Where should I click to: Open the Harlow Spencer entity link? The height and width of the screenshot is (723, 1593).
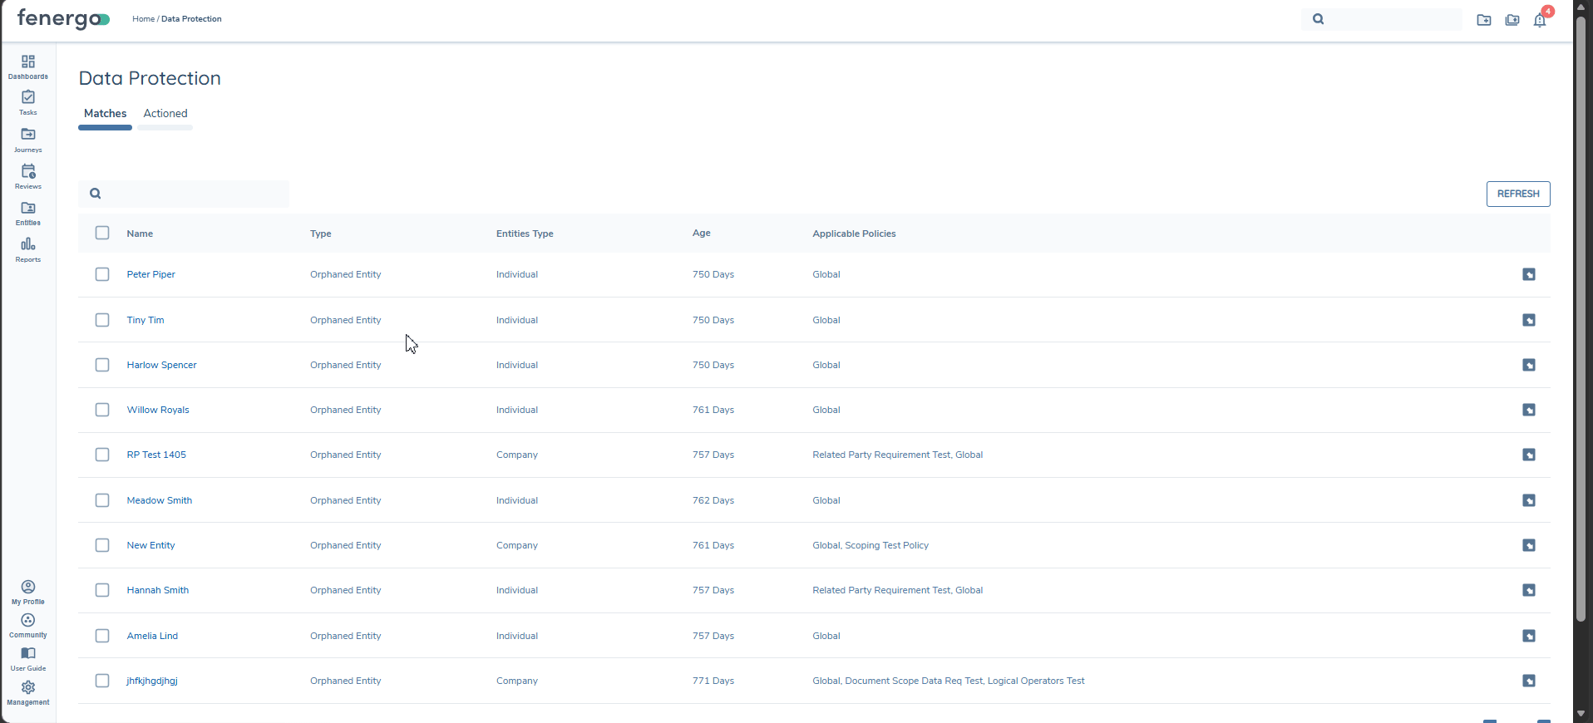(x=162, y=365)
